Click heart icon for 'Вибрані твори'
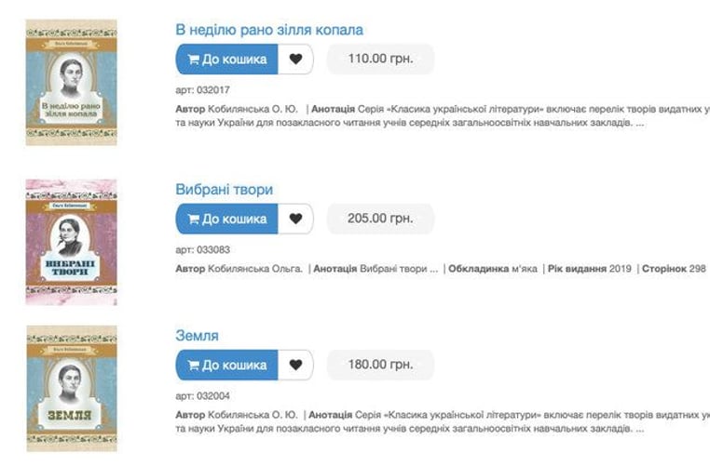This screenshot has width=710, height=466. point(295,219)
